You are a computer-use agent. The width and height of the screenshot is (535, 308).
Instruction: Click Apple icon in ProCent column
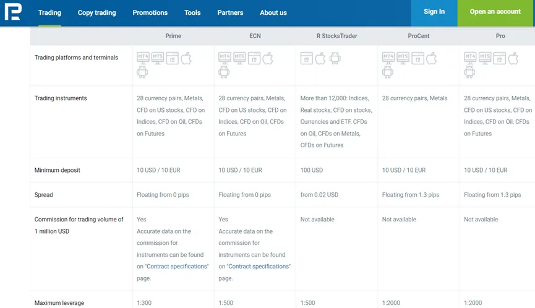(432, 58)
